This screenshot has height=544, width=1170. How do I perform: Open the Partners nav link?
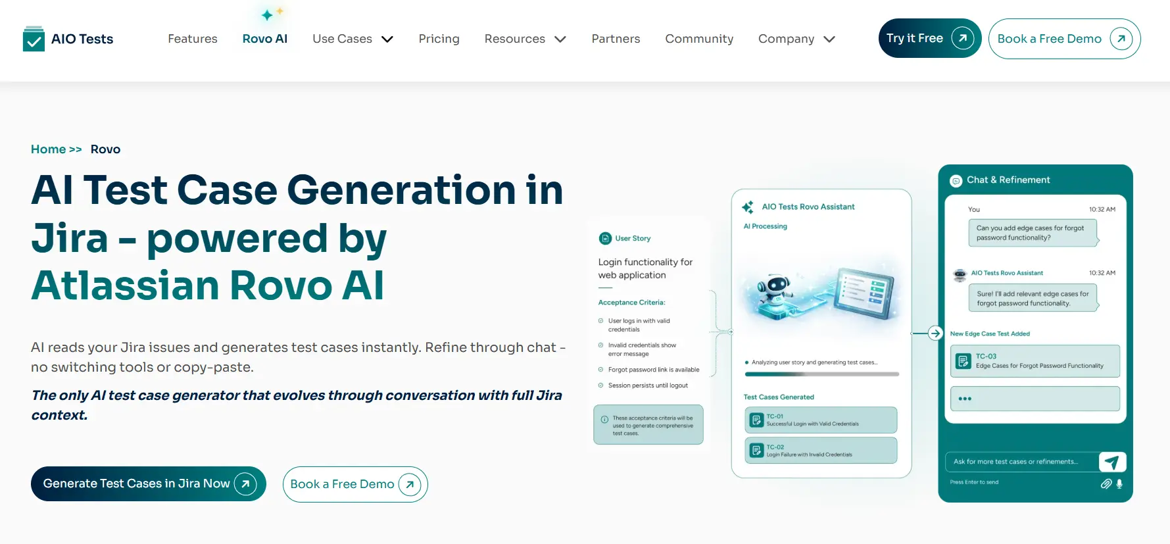616,39
